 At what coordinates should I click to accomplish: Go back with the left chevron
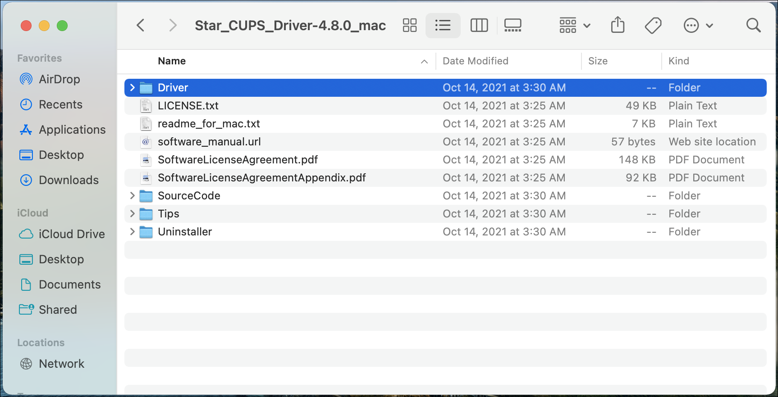[x=141, y=25]
